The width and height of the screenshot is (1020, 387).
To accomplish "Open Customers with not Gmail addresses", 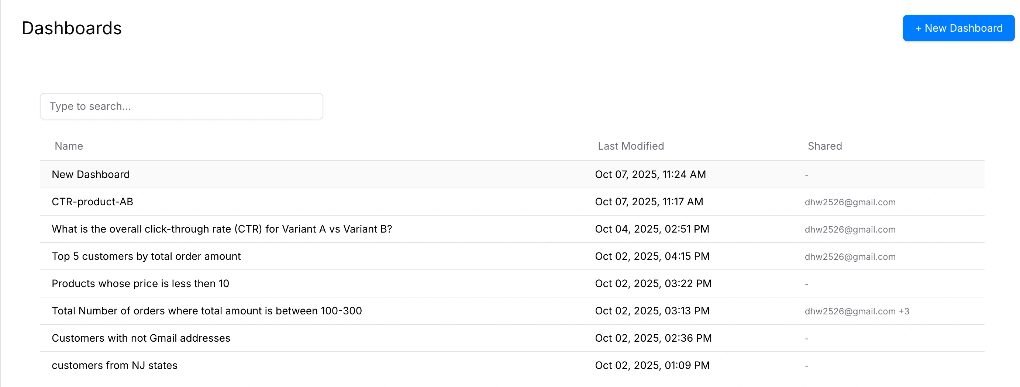I will (x=141, y=338).
